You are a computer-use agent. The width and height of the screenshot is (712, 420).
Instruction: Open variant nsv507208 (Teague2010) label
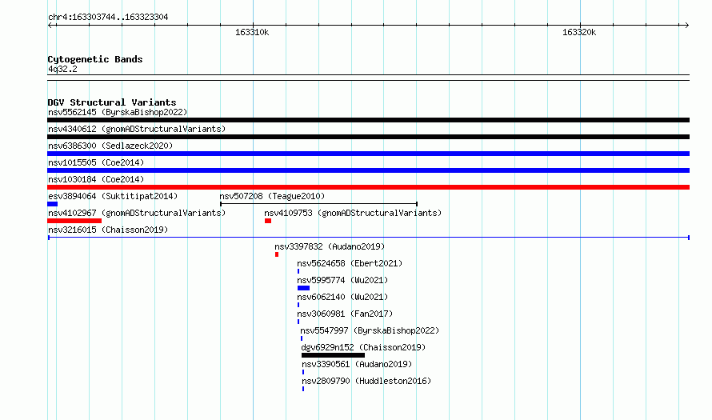tap(272, 197)
